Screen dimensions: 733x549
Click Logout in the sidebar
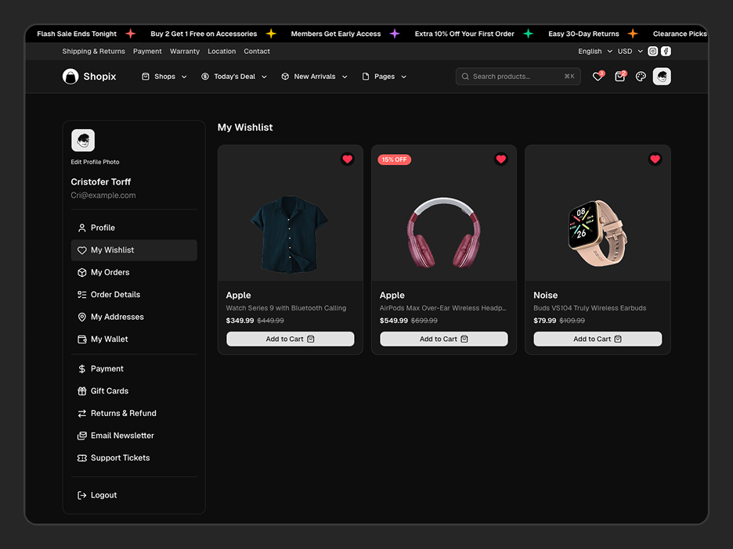[134, 495]
